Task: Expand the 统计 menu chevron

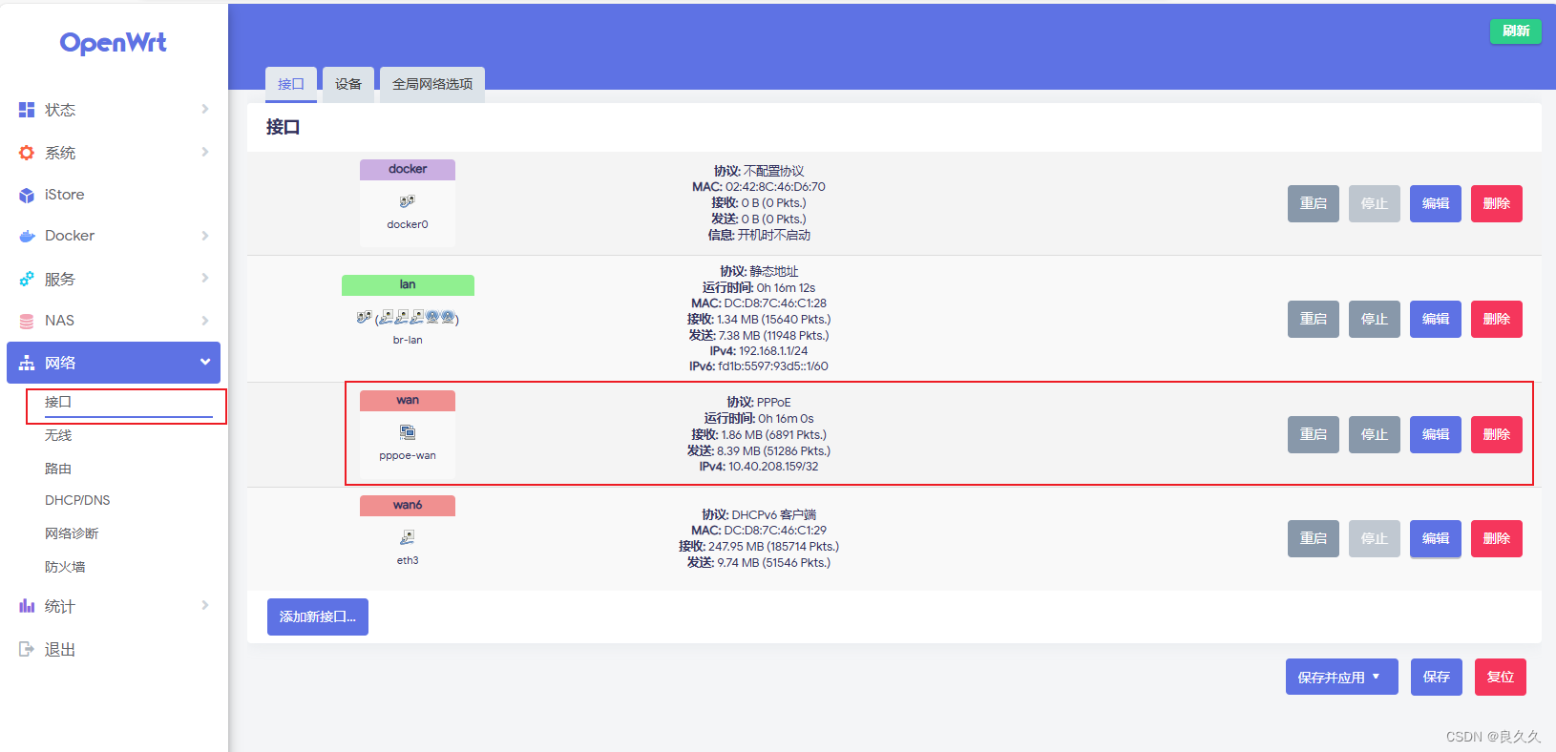Action: point(205,605)
